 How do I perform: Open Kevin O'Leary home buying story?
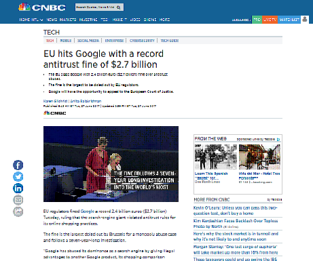[236, 210]
